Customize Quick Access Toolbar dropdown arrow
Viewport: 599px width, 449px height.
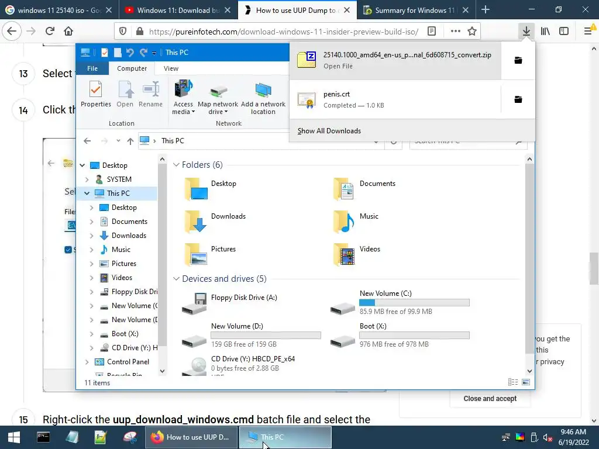pyautogui.click(x=154, y=53)
